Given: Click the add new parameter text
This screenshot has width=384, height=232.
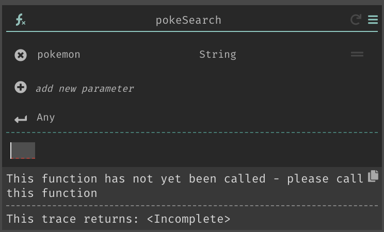Looking at the screenshot, I should coord(85,88).
